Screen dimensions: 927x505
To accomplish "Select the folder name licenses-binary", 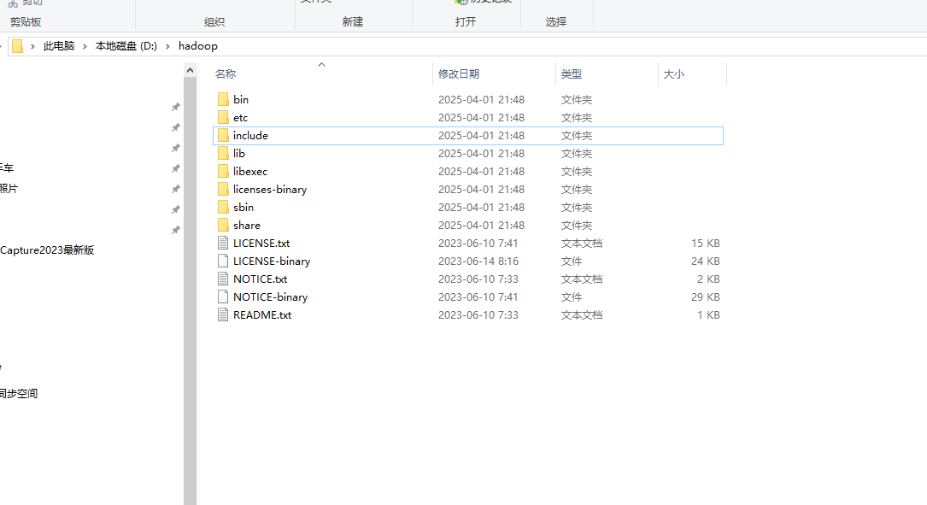I will click(270, 189).
